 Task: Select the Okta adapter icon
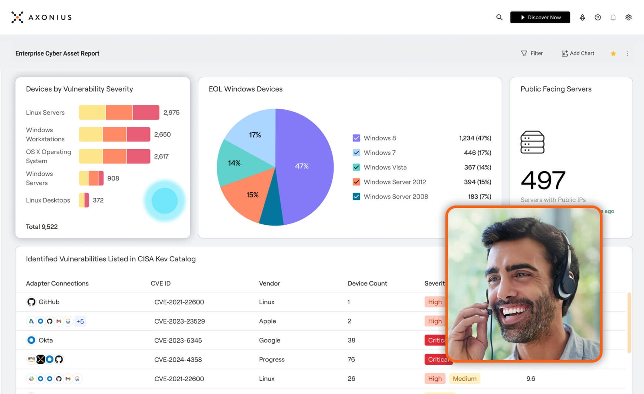pyautogui.click(x=31, y=340)
